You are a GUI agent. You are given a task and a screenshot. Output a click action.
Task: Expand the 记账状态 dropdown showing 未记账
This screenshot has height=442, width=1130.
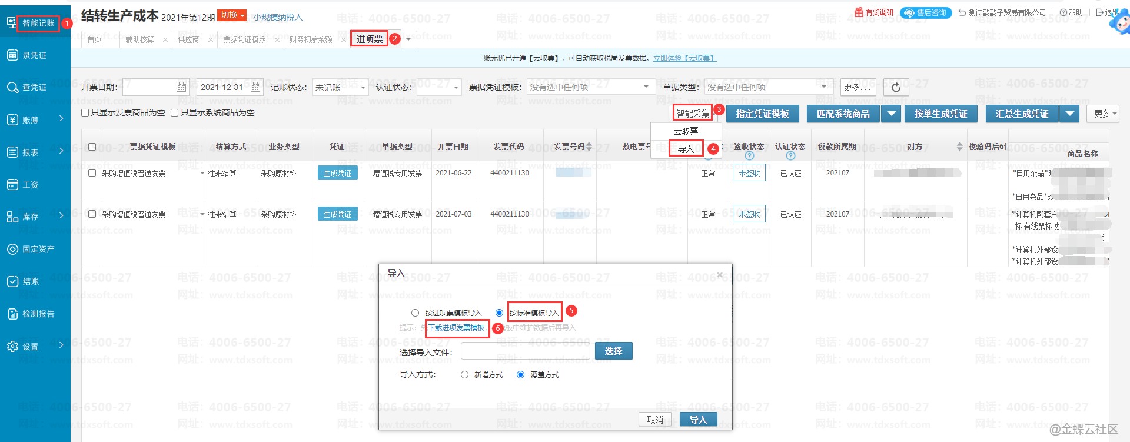click(x=363, y=88)
